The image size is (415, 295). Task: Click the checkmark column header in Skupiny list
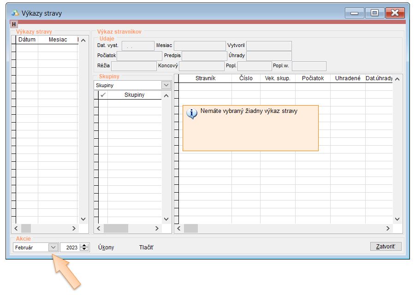point(103,94)
